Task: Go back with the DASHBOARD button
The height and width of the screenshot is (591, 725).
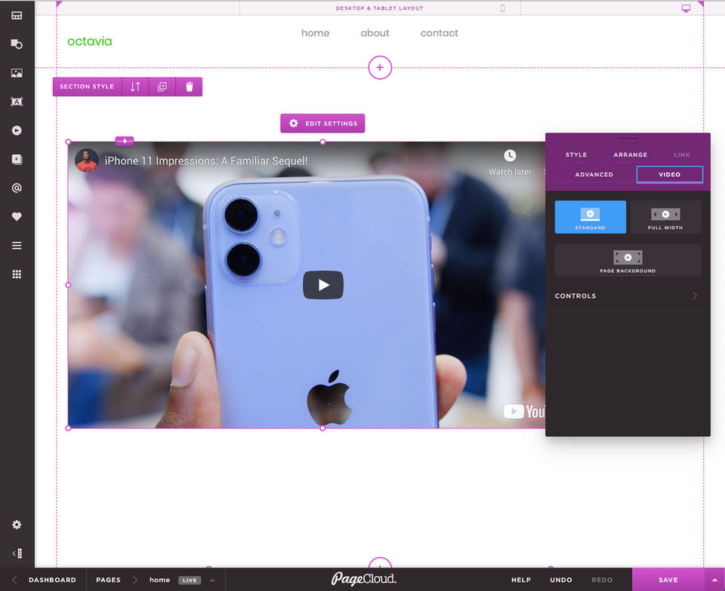Action: click(x=52, y=580)
